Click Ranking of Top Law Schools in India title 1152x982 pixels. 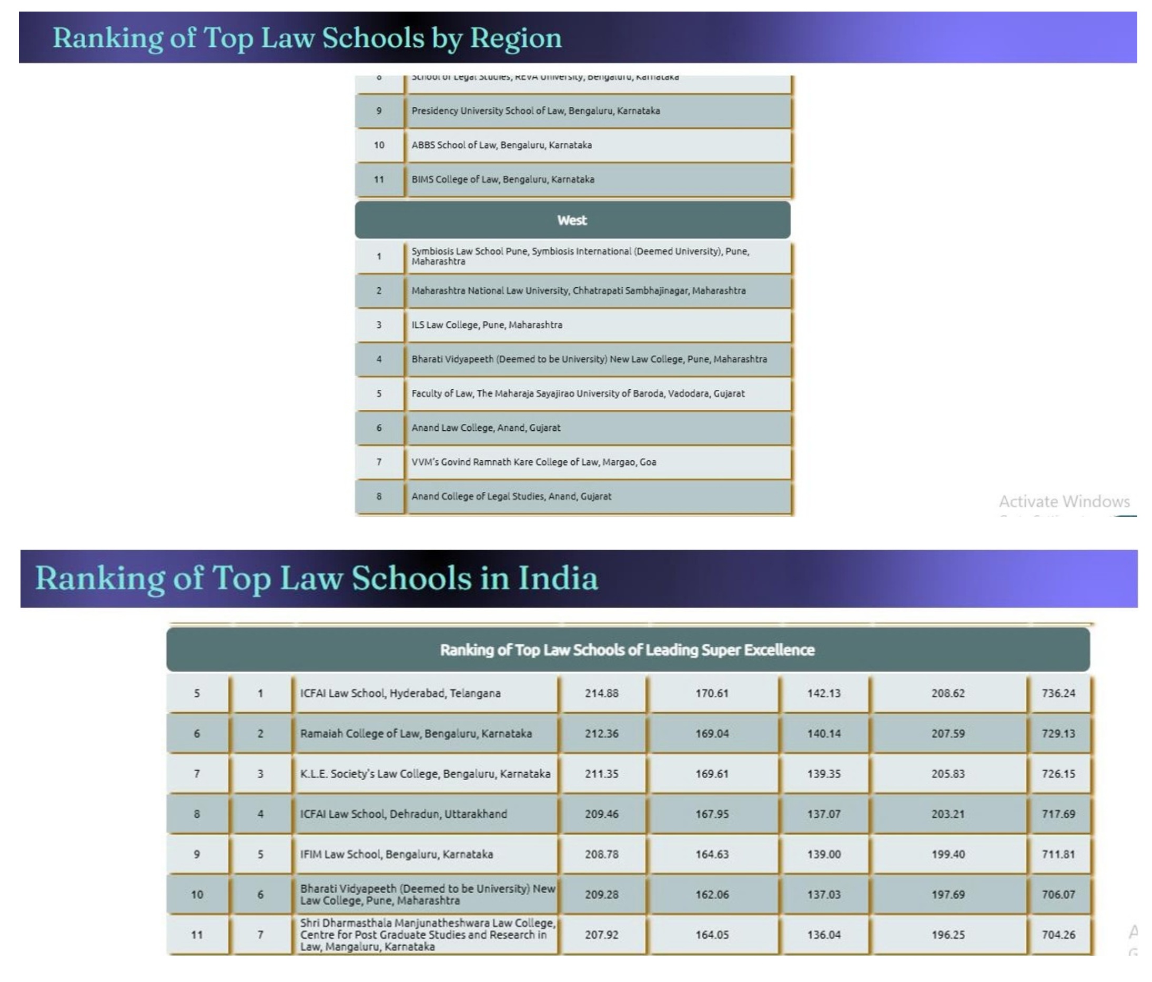pyautogui.click(x=316, y=578)
